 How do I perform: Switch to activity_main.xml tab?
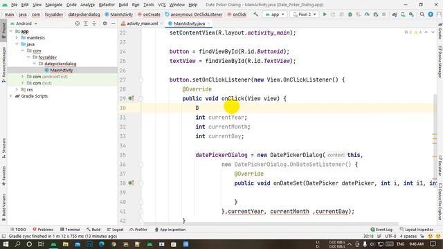[142, 24]
